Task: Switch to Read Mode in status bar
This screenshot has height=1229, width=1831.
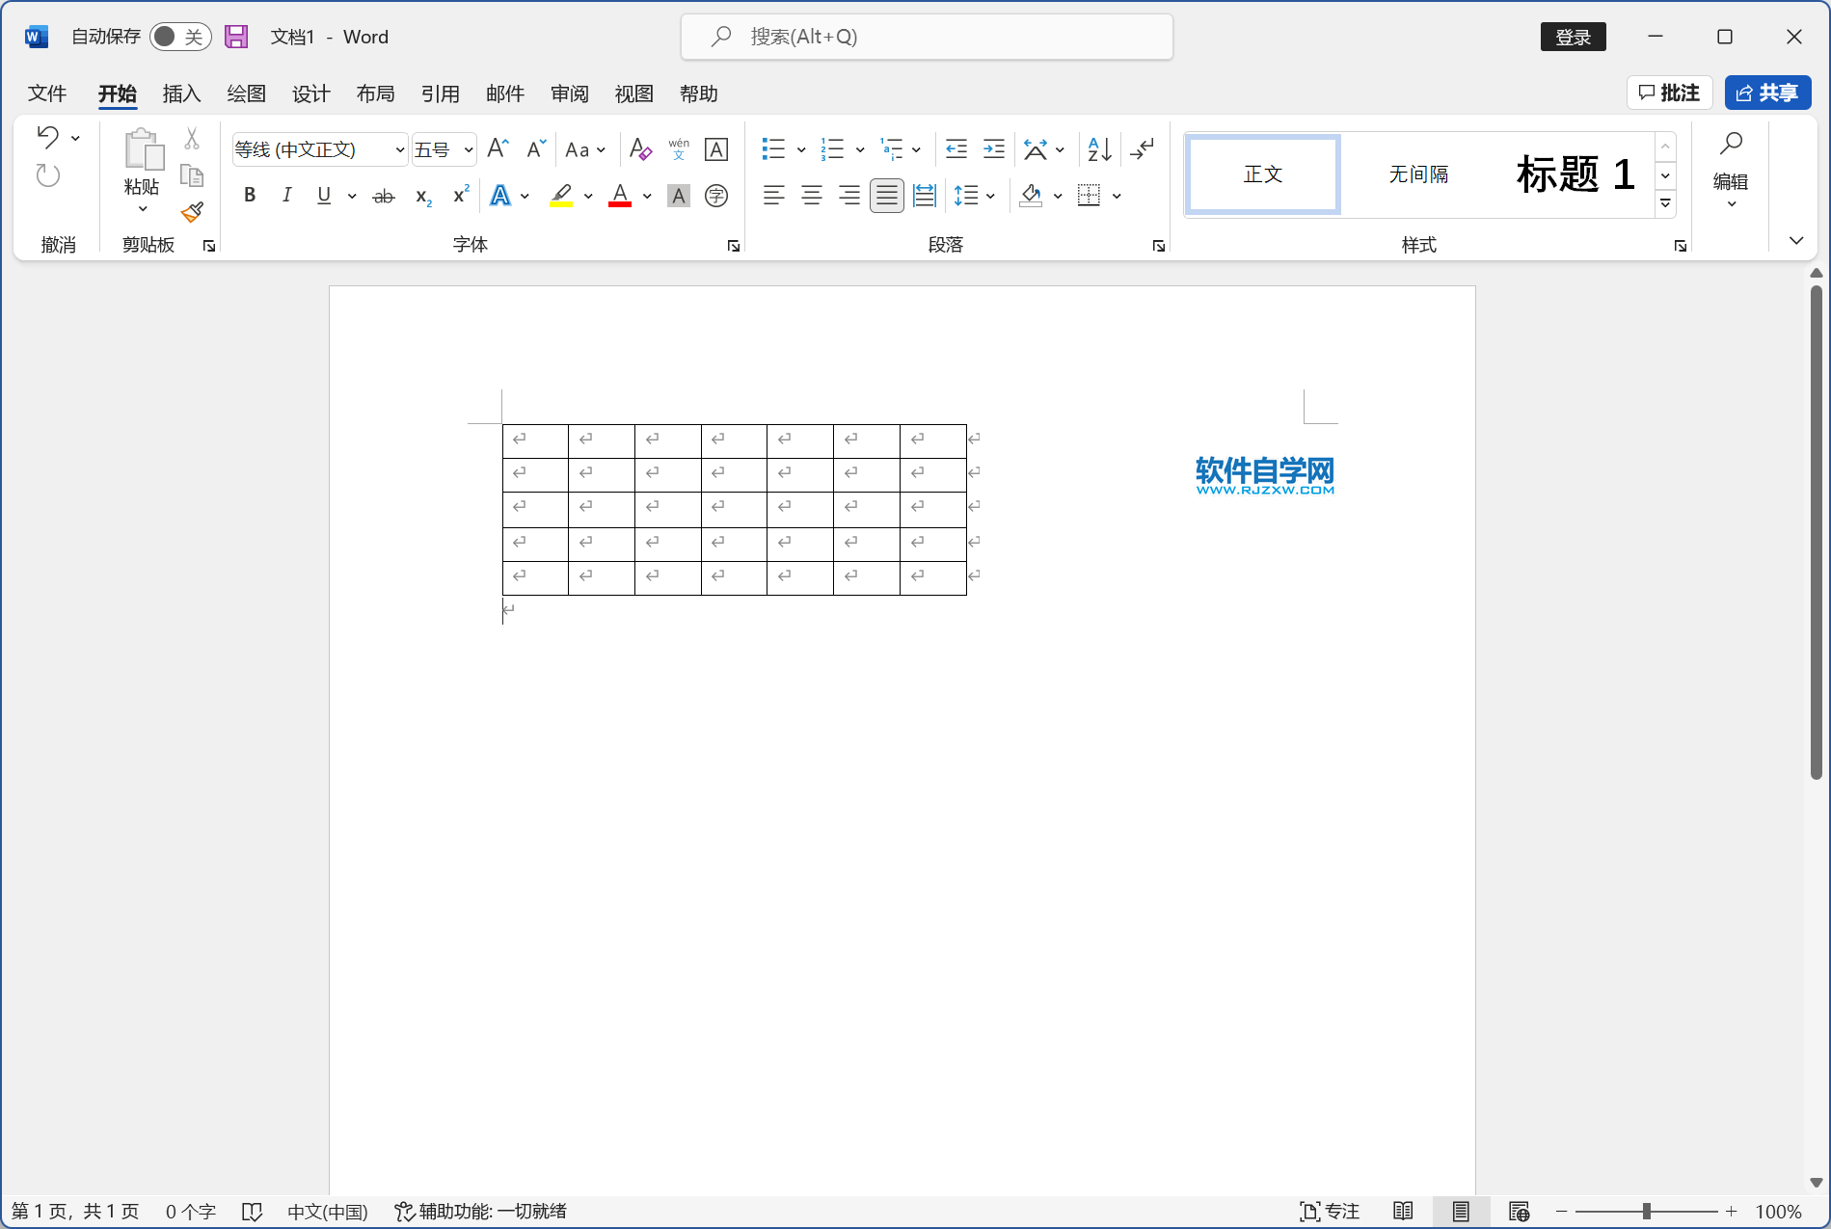Action: pos(1403,1211)
